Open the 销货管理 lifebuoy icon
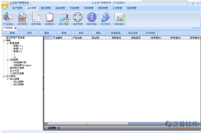 tap(78, 19)
